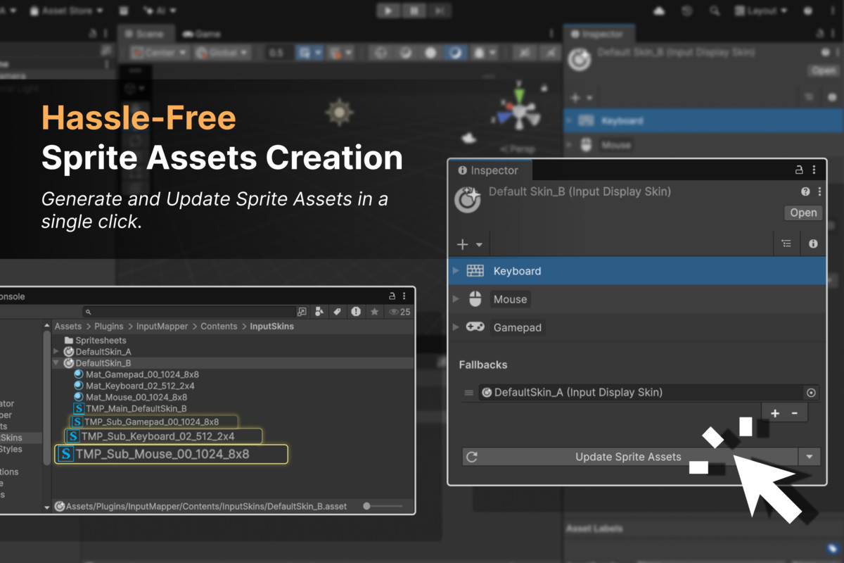This screenshot has height=563, width=844.
Task: Select the Mouse device icon
Action: pos(475,299)
